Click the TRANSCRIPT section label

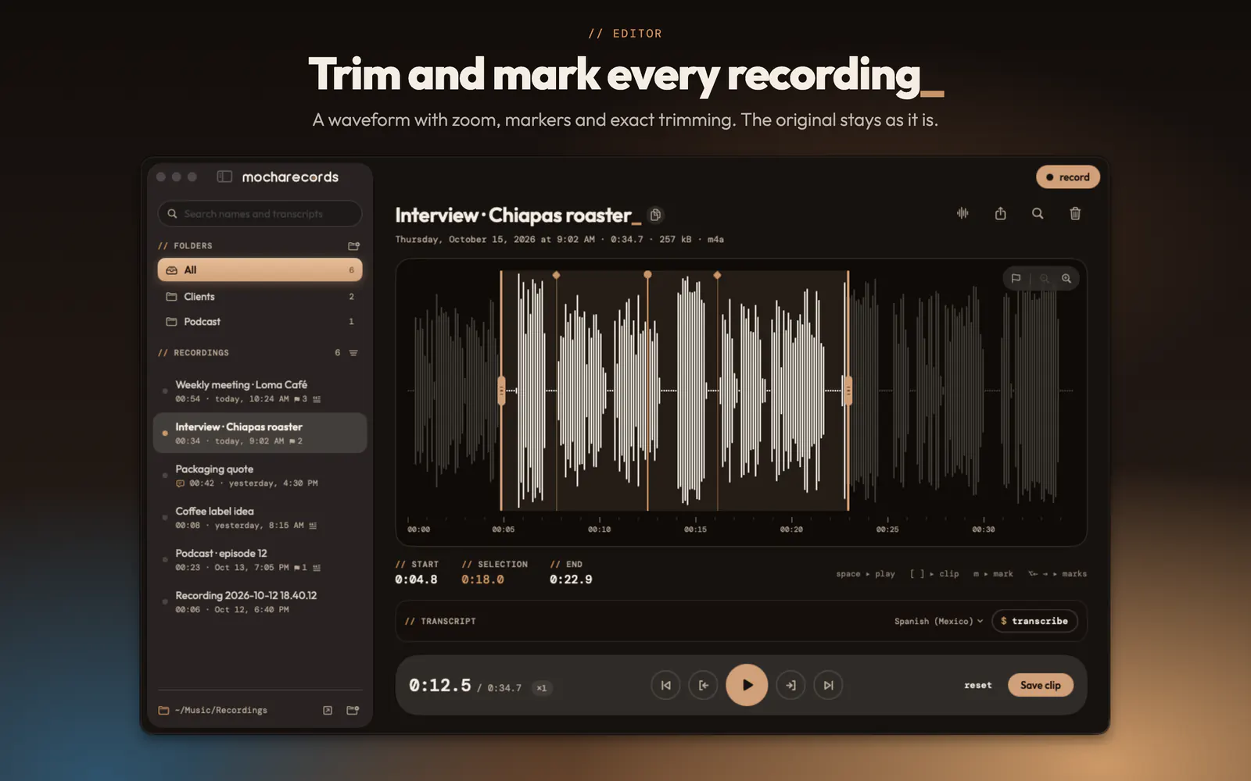coord(441,621)
